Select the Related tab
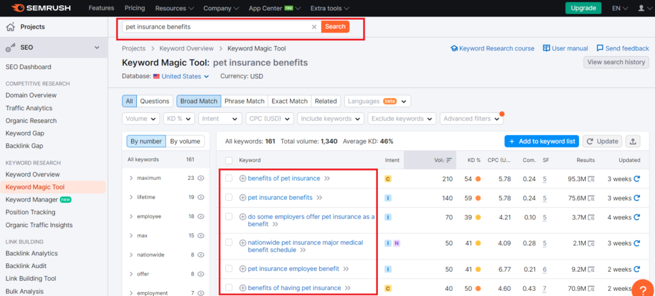The width and height of the screenshot is (655, 296). point(326,101)
